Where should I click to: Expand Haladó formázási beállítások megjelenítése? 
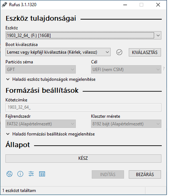[50, 134]
